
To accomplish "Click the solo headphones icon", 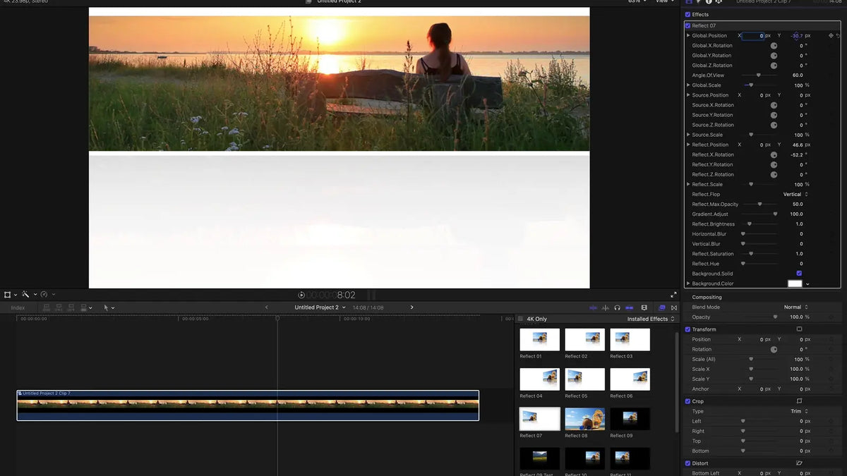I will (617, 307).
